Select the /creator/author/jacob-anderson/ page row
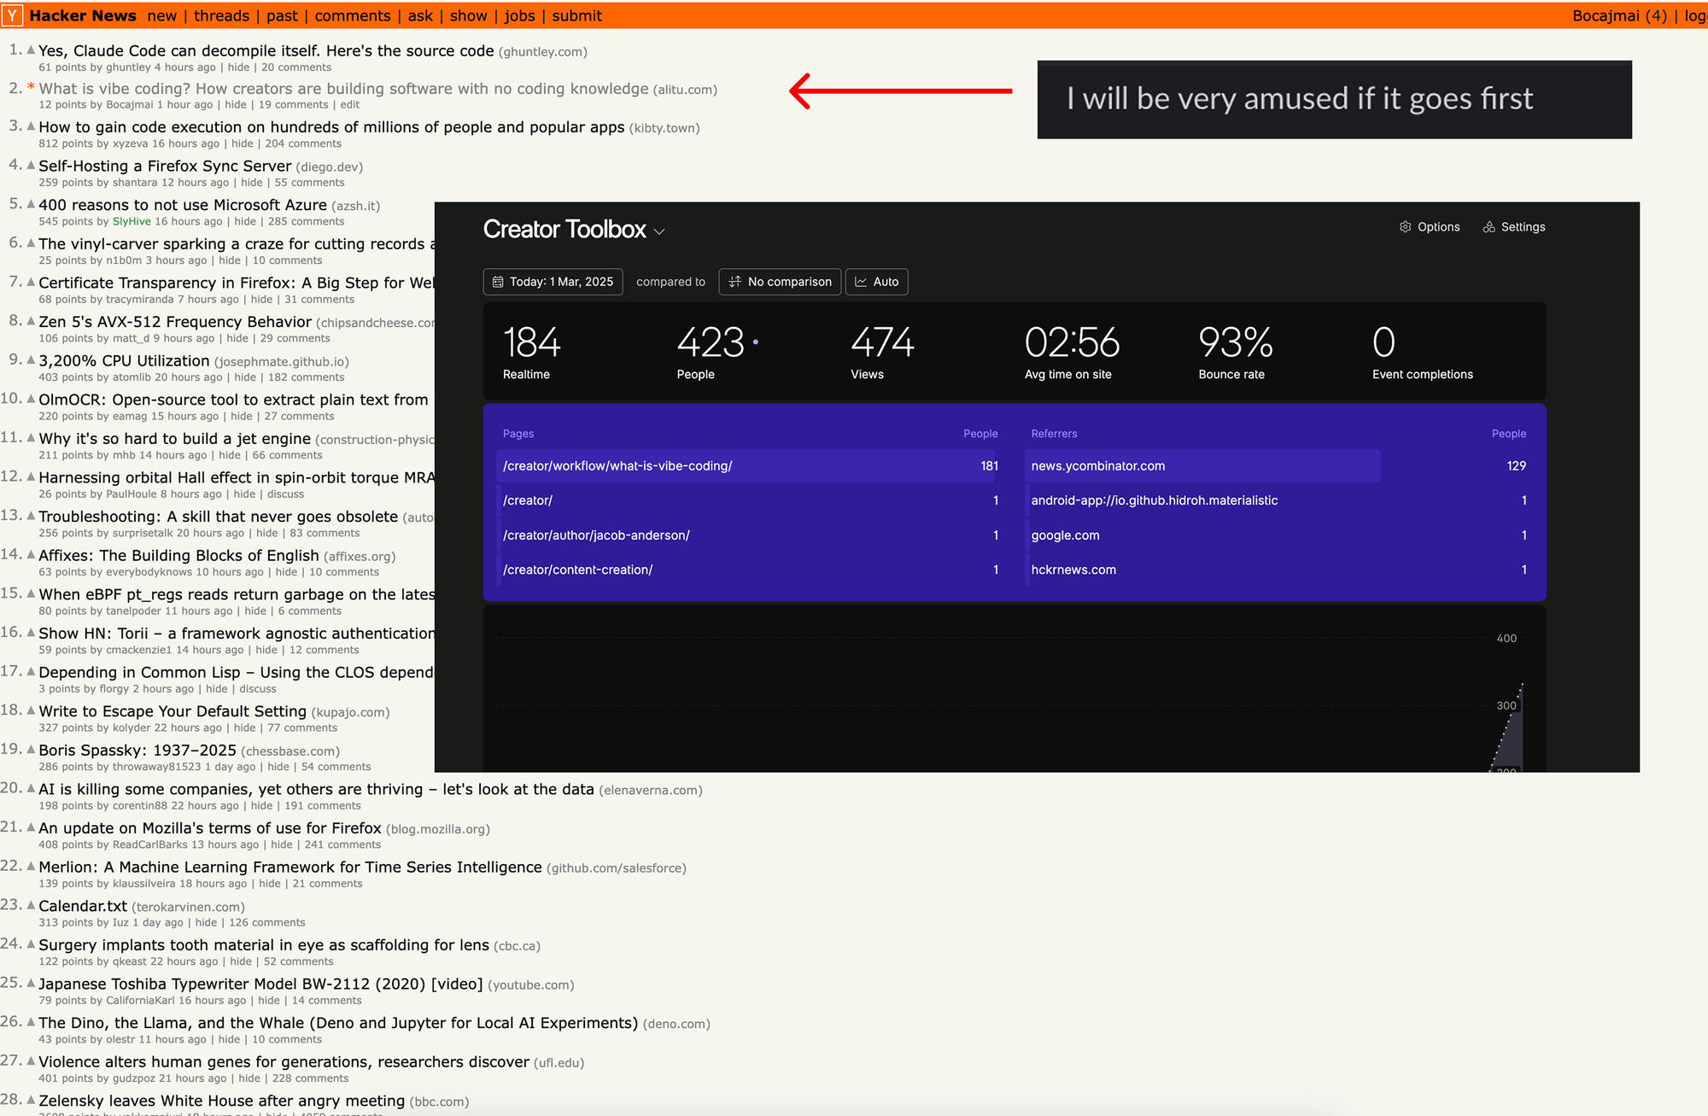1708x1116 pixels. [x=749, y=535]
